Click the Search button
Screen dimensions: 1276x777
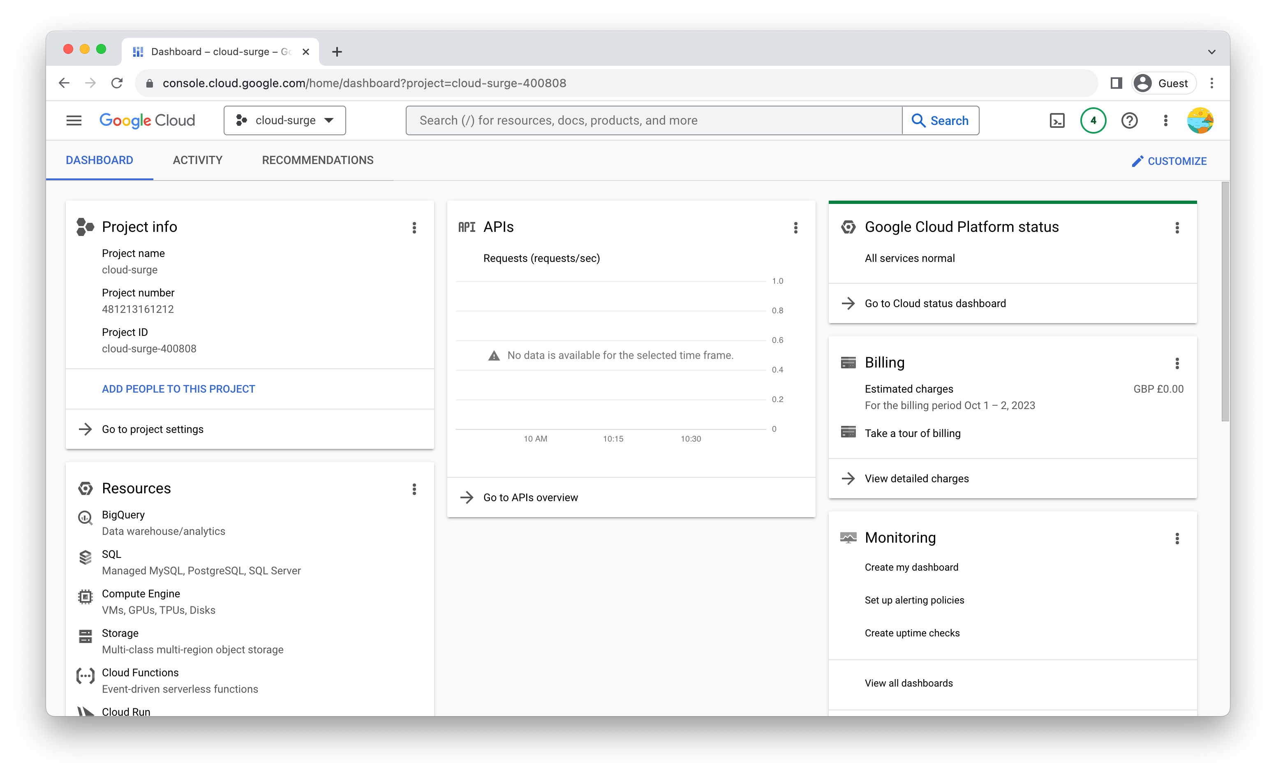pyautogui.click(x=941, y=121)
